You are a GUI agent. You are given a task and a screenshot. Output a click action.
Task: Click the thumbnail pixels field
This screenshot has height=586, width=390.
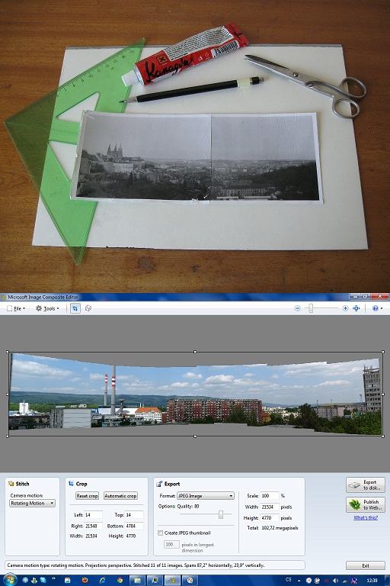click(171, 544)
